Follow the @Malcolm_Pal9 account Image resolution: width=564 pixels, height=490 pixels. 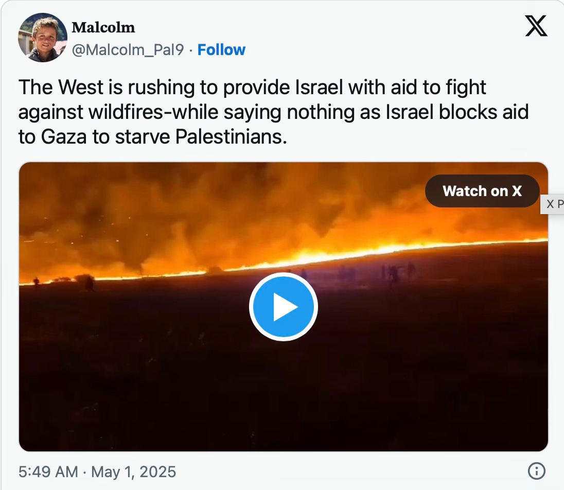point(221,50)
